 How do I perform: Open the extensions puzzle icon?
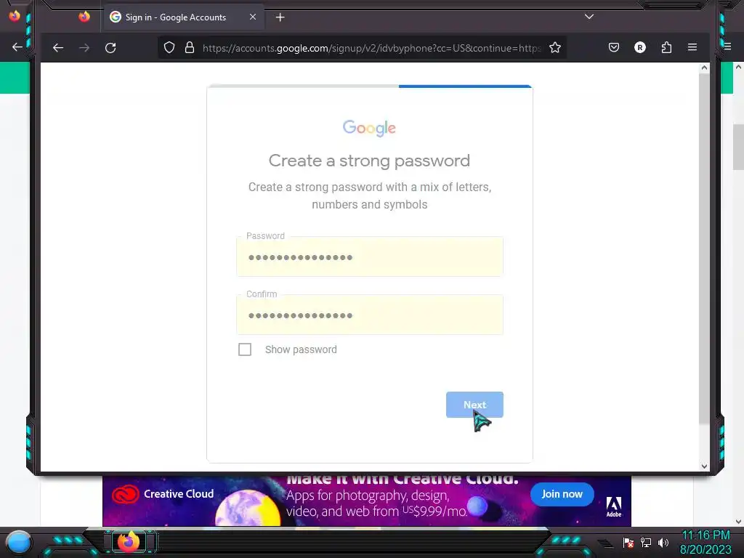[667, 47]
